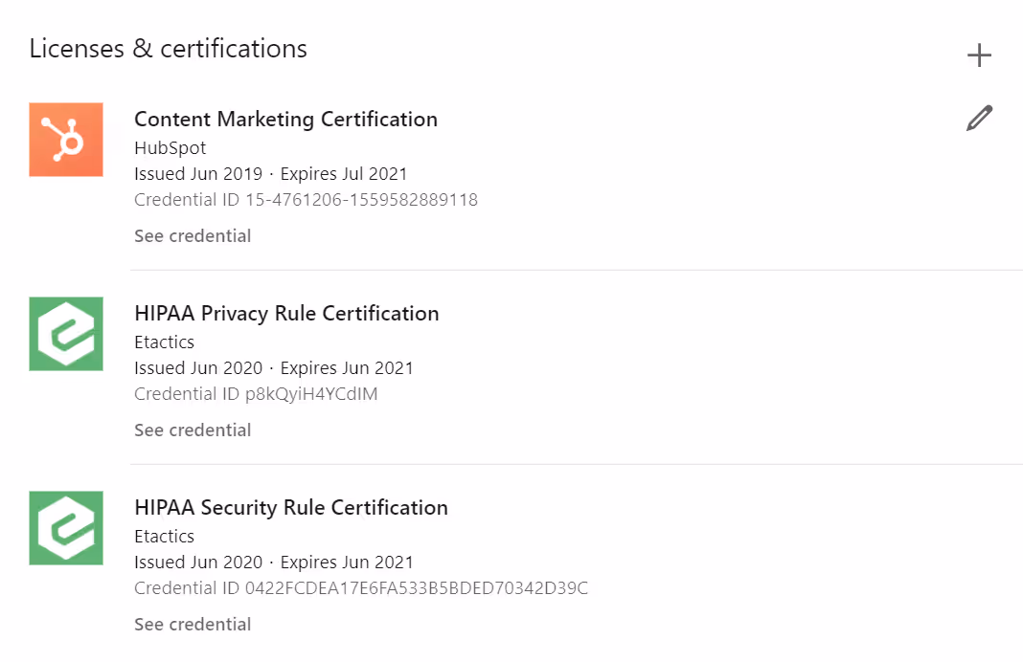Click Etactics name under HIPAA Security Rule
Viewport: 1023px width, 662px height.
(x=164, y=537)
